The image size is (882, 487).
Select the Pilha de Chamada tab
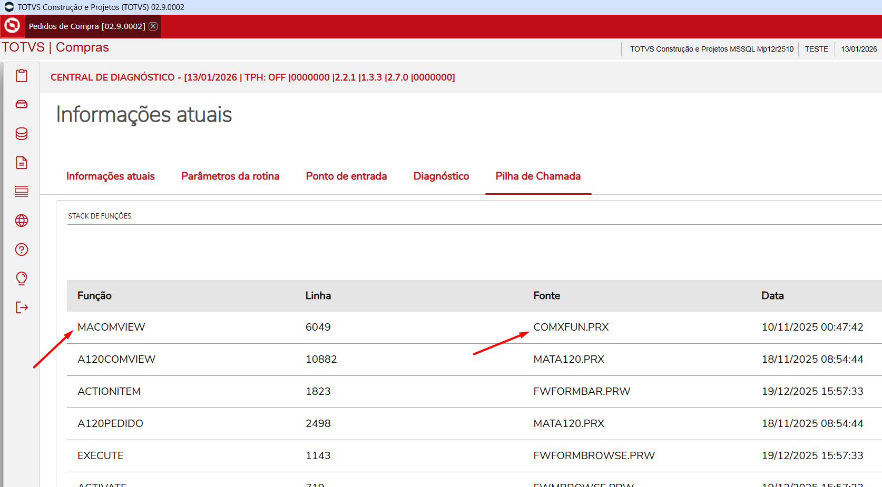(538, 176)
